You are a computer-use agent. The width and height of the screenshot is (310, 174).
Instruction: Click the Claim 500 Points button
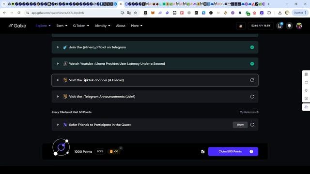[x=233, y=151]
